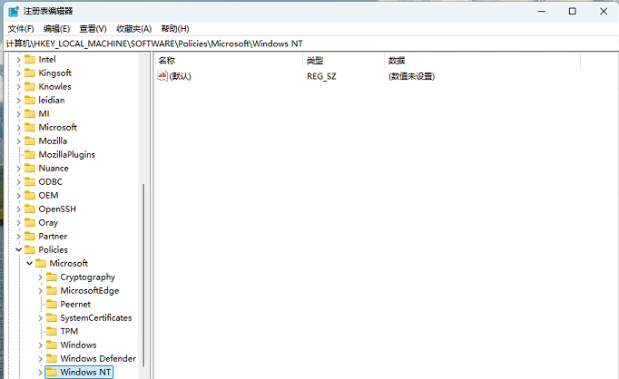Select the (默认) value name
Screen dimensions: 619x379
tap(180, 76)
